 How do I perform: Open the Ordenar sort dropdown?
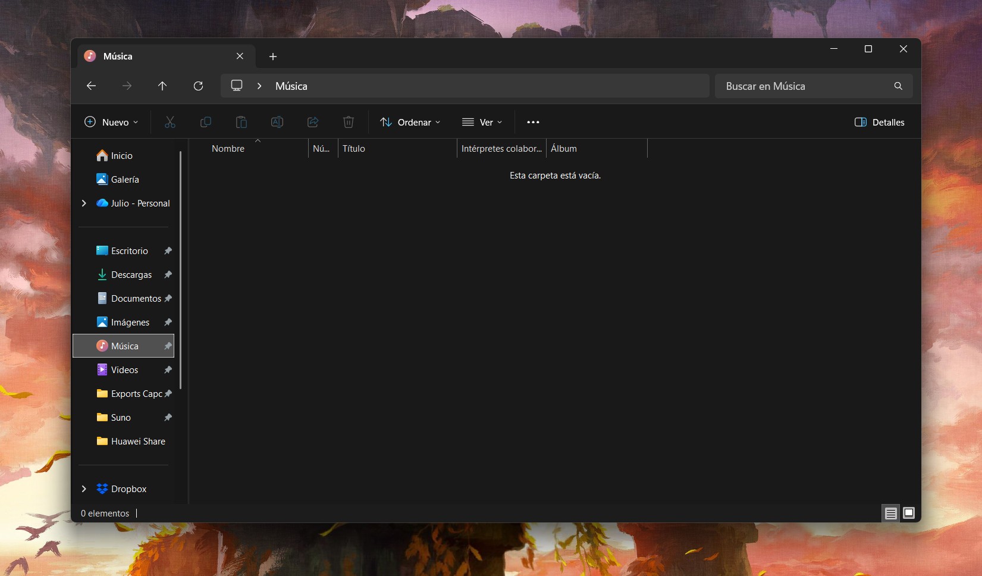tap(410, 122)
